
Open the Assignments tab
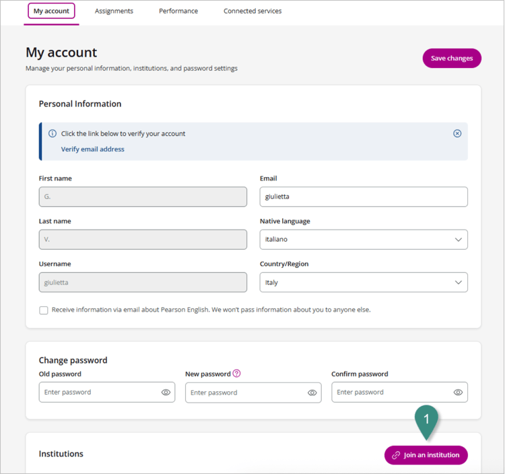tap(114, 11)
